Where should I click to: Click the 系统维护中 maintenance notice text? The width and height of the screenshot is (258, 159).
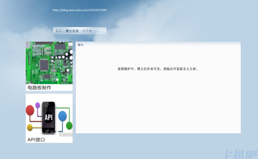pyautogui.click(x=157, y=69)
